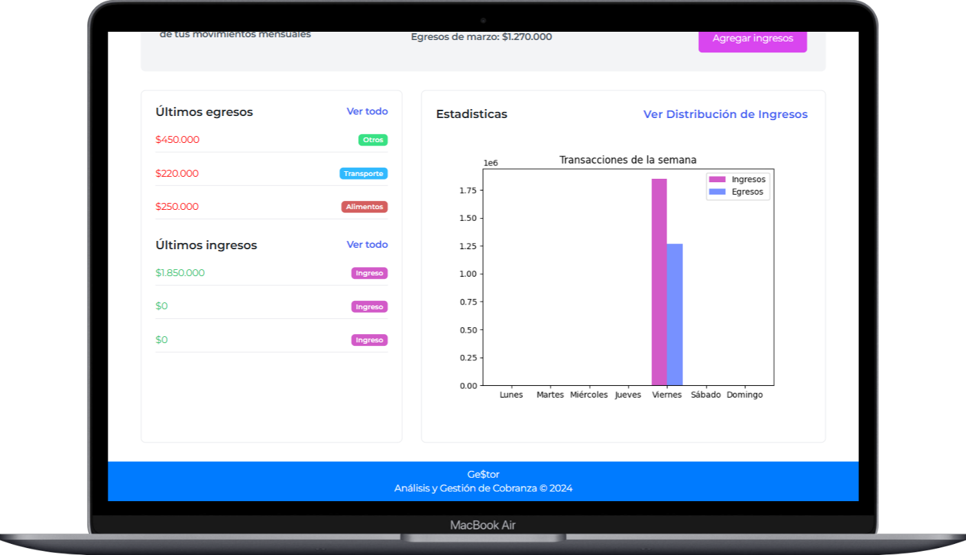Click the Ge$tor name in the footer

click(x=483, y=474)
